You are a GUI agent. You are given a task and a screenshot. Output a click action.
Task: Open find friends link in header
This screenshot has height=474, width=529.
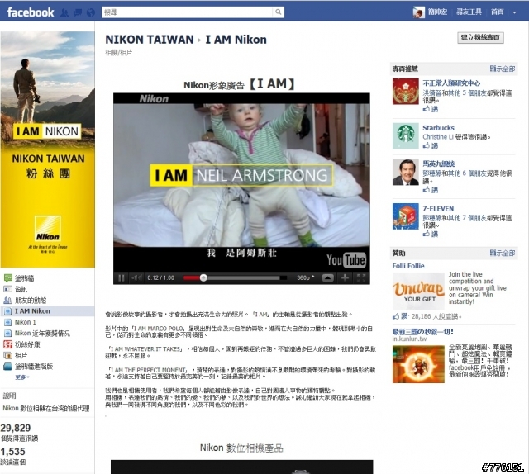click(x=469, y=12)
